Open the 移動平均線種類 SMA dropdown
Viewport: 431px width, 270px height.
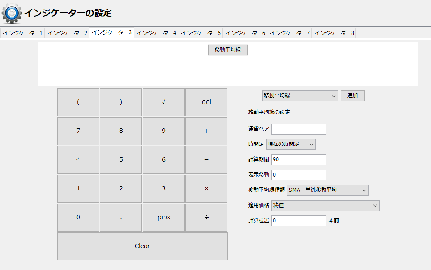tap(328, 190)
